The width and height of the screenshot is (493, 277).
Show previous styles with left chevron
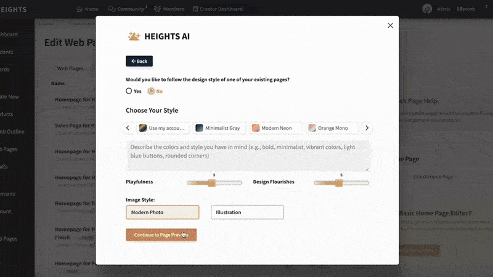[128, 128]
